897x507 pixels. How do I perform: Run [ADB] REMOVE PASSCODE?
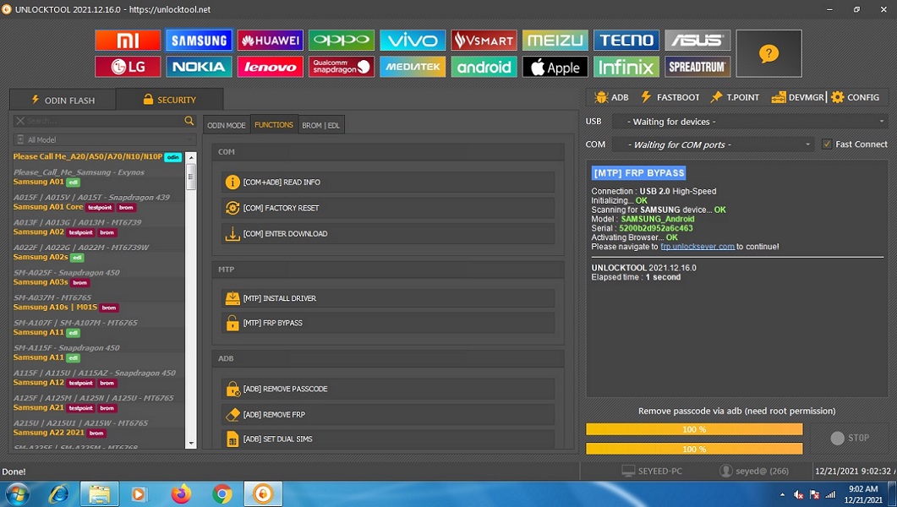click(388, 389)
